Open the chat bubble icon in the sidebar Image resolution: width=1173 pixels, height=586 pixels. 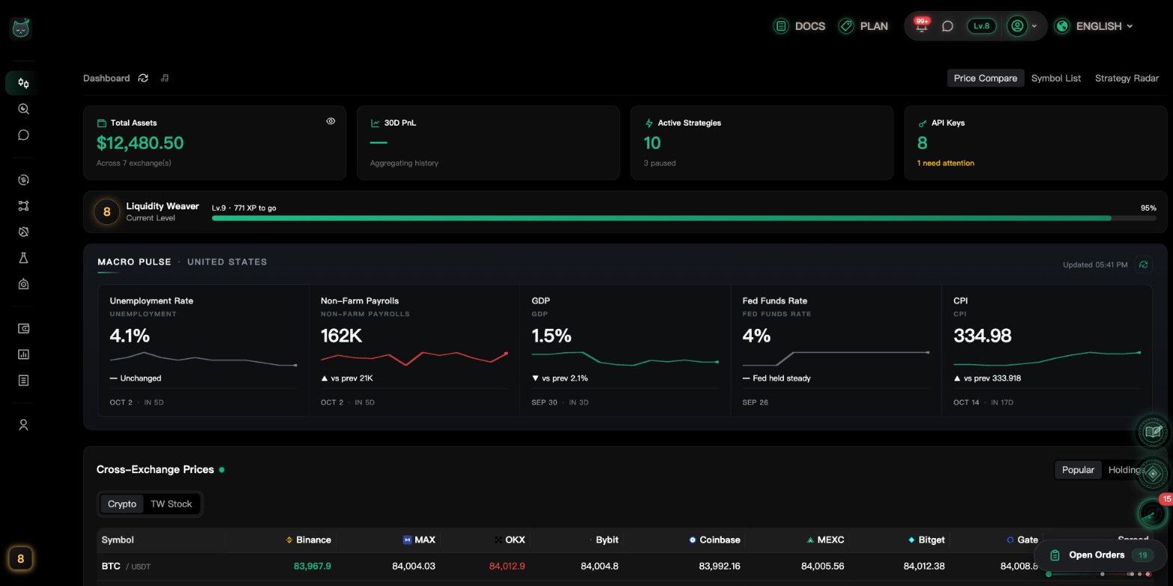point(23,135)
